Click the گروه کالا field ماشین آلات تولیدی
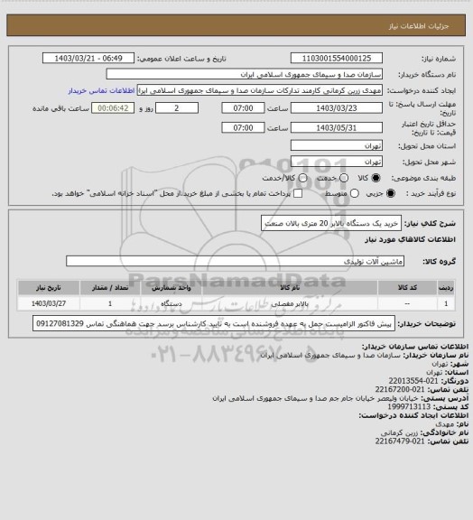Image resolution: width=473 pixels, height=520 pixels. (x=235, y=261)
